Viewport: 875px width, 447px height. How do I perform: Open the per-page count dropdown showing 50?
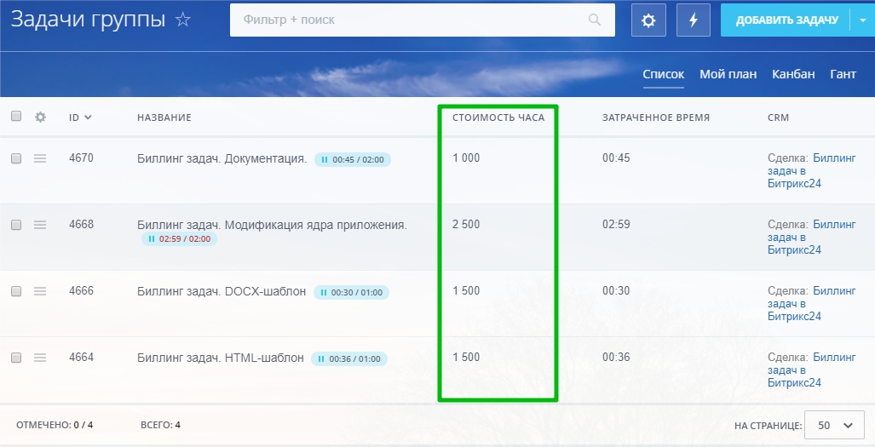point(834,425)
